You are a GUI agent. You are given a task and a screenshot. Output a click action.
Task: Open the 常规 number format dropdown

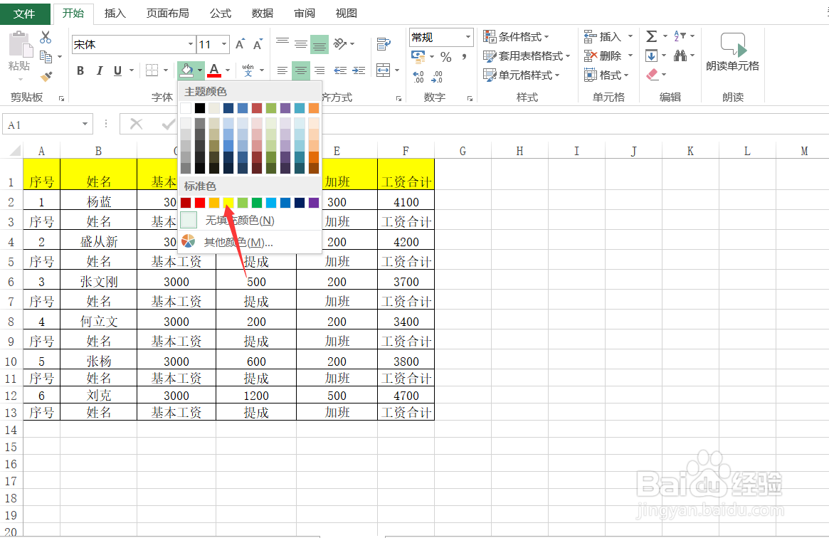(468, 37)
